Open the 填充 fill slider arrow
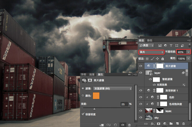The height and width of the screenshot is (127, 192). (x=188, y=59)
